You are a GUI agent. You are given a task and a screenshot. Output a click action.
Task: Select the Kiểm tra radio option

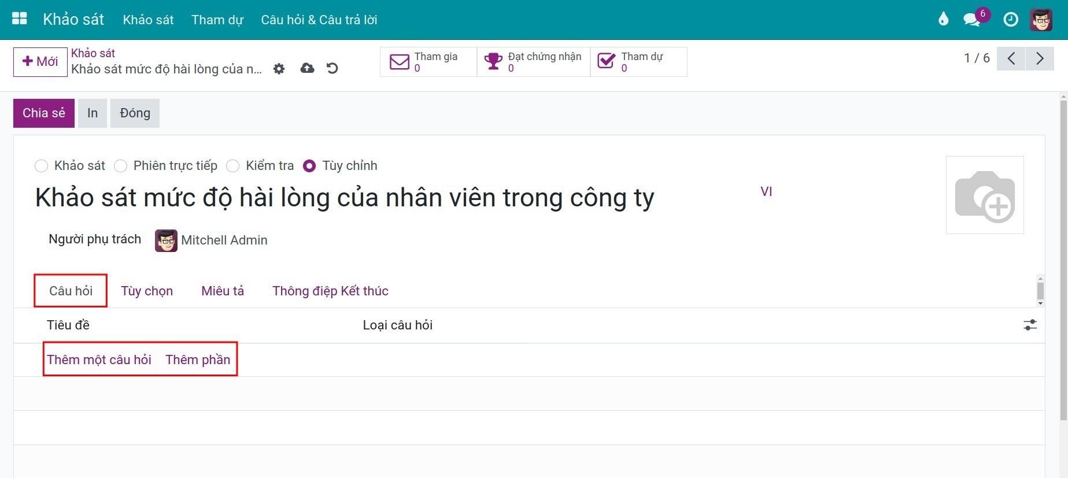[x=232, y=166]
